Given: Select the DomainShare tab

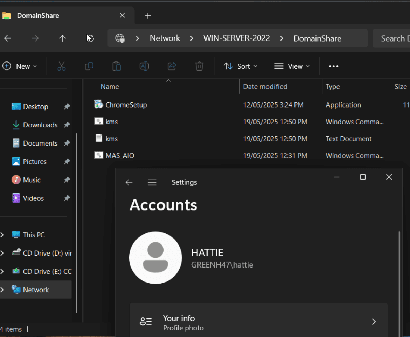Looking at the screenshot, I should click(x=67, y=15).
